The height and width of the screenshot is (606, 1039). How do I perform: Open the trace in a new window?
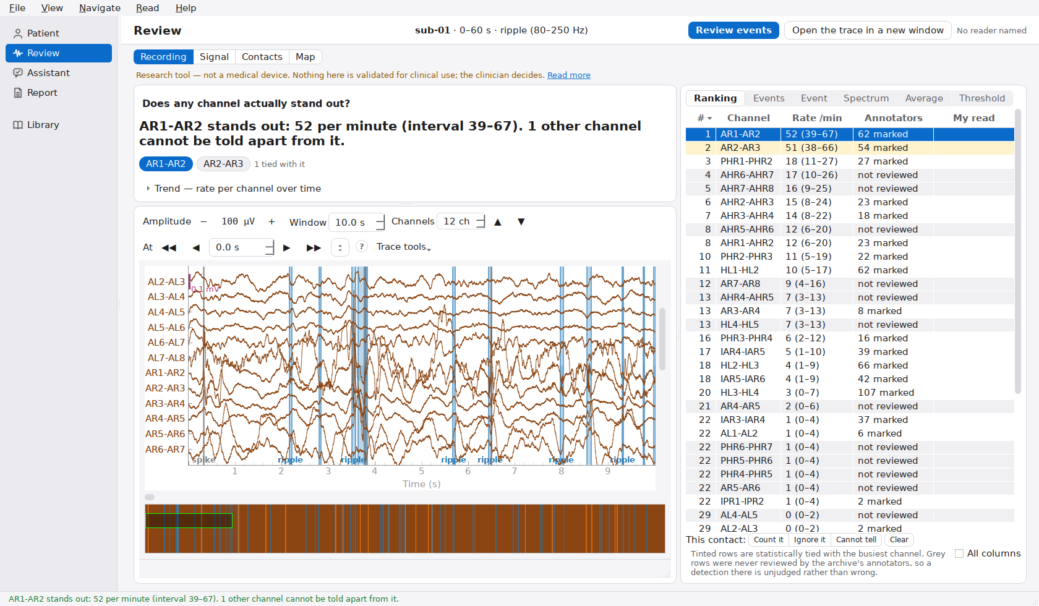coord(868,30)
